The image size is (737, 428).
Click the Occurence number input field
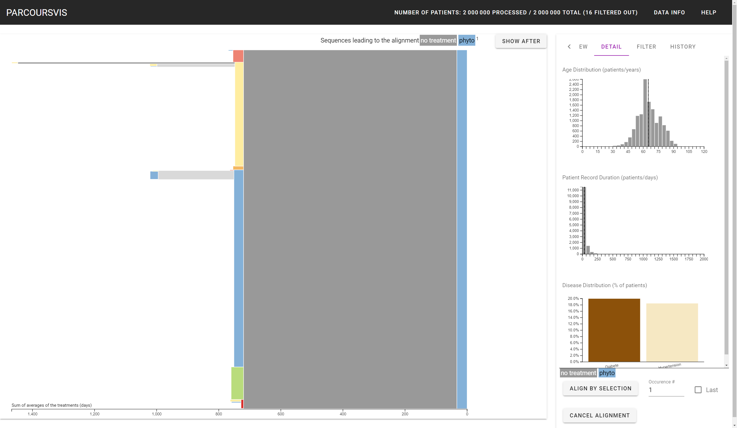tap(666, 390)
